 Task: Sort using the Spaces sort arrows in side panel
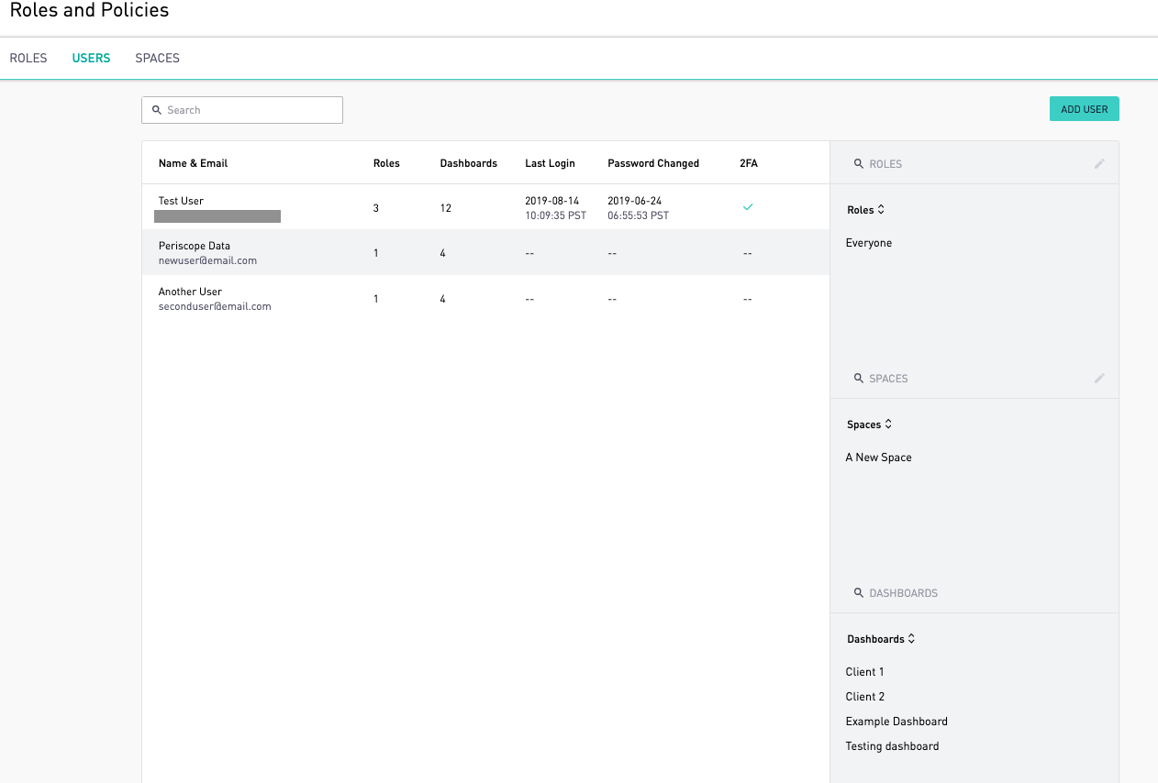pos(888,425)
